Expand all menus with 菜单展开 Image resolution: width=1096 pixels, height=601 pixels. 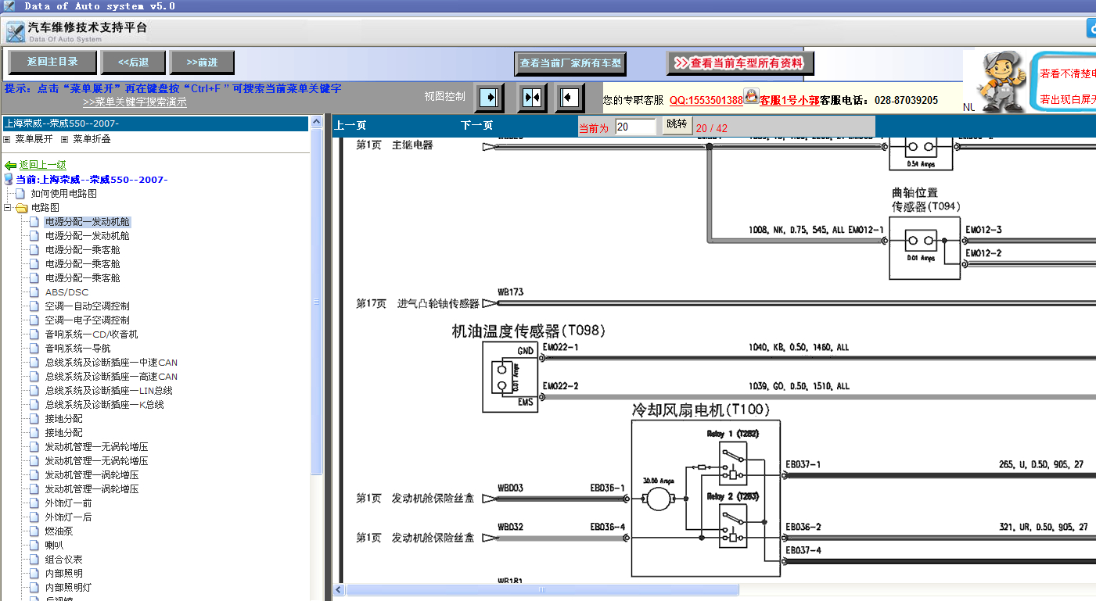point(34,138)
